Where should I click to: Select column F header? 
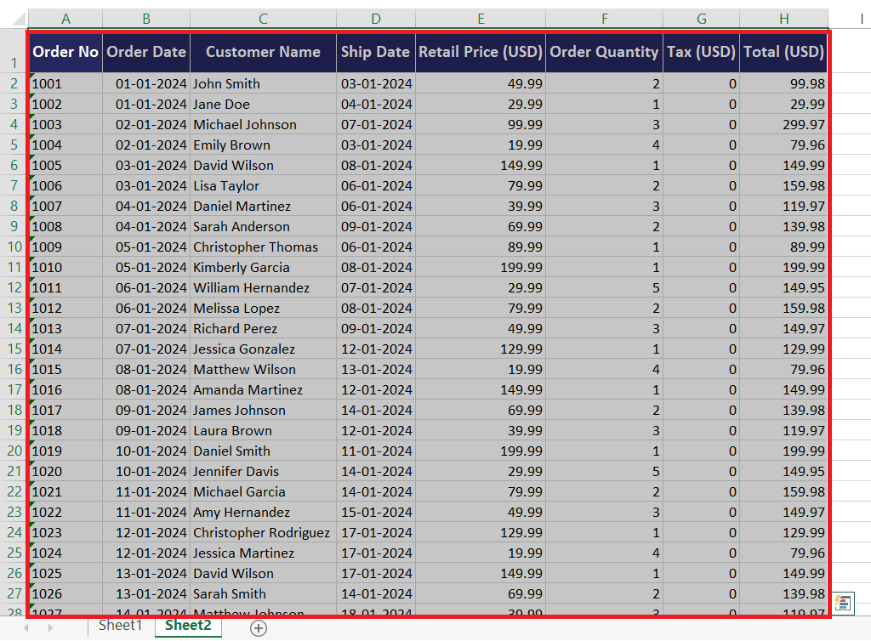click(x=605, y=19)
